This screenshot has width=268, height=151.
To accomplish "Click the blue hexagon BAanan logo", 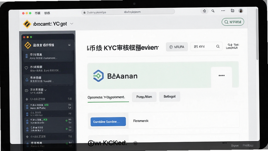I will [98, 76].
